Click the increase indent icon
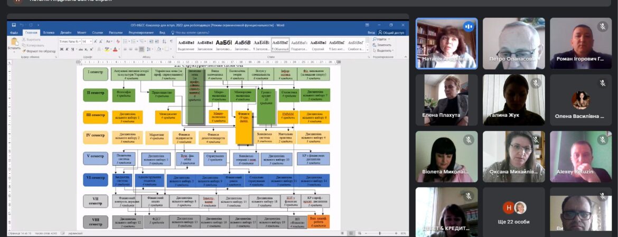618x237 pixels. click(x=156, y=42)
